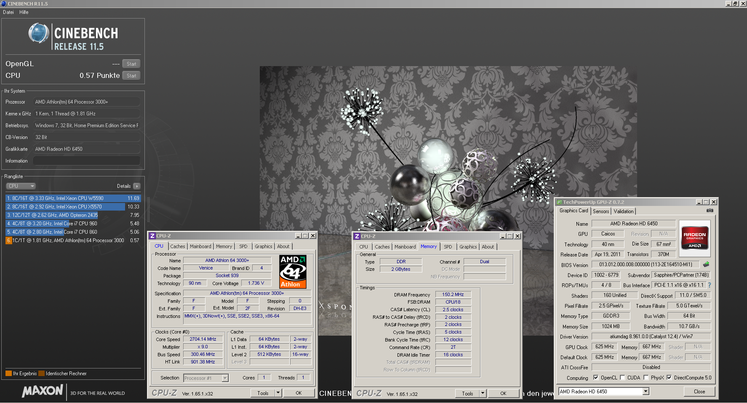Toggle the CUDA checkbox in GPU-Z
This screenshot has height=403, width=747.
pos(622,378)
